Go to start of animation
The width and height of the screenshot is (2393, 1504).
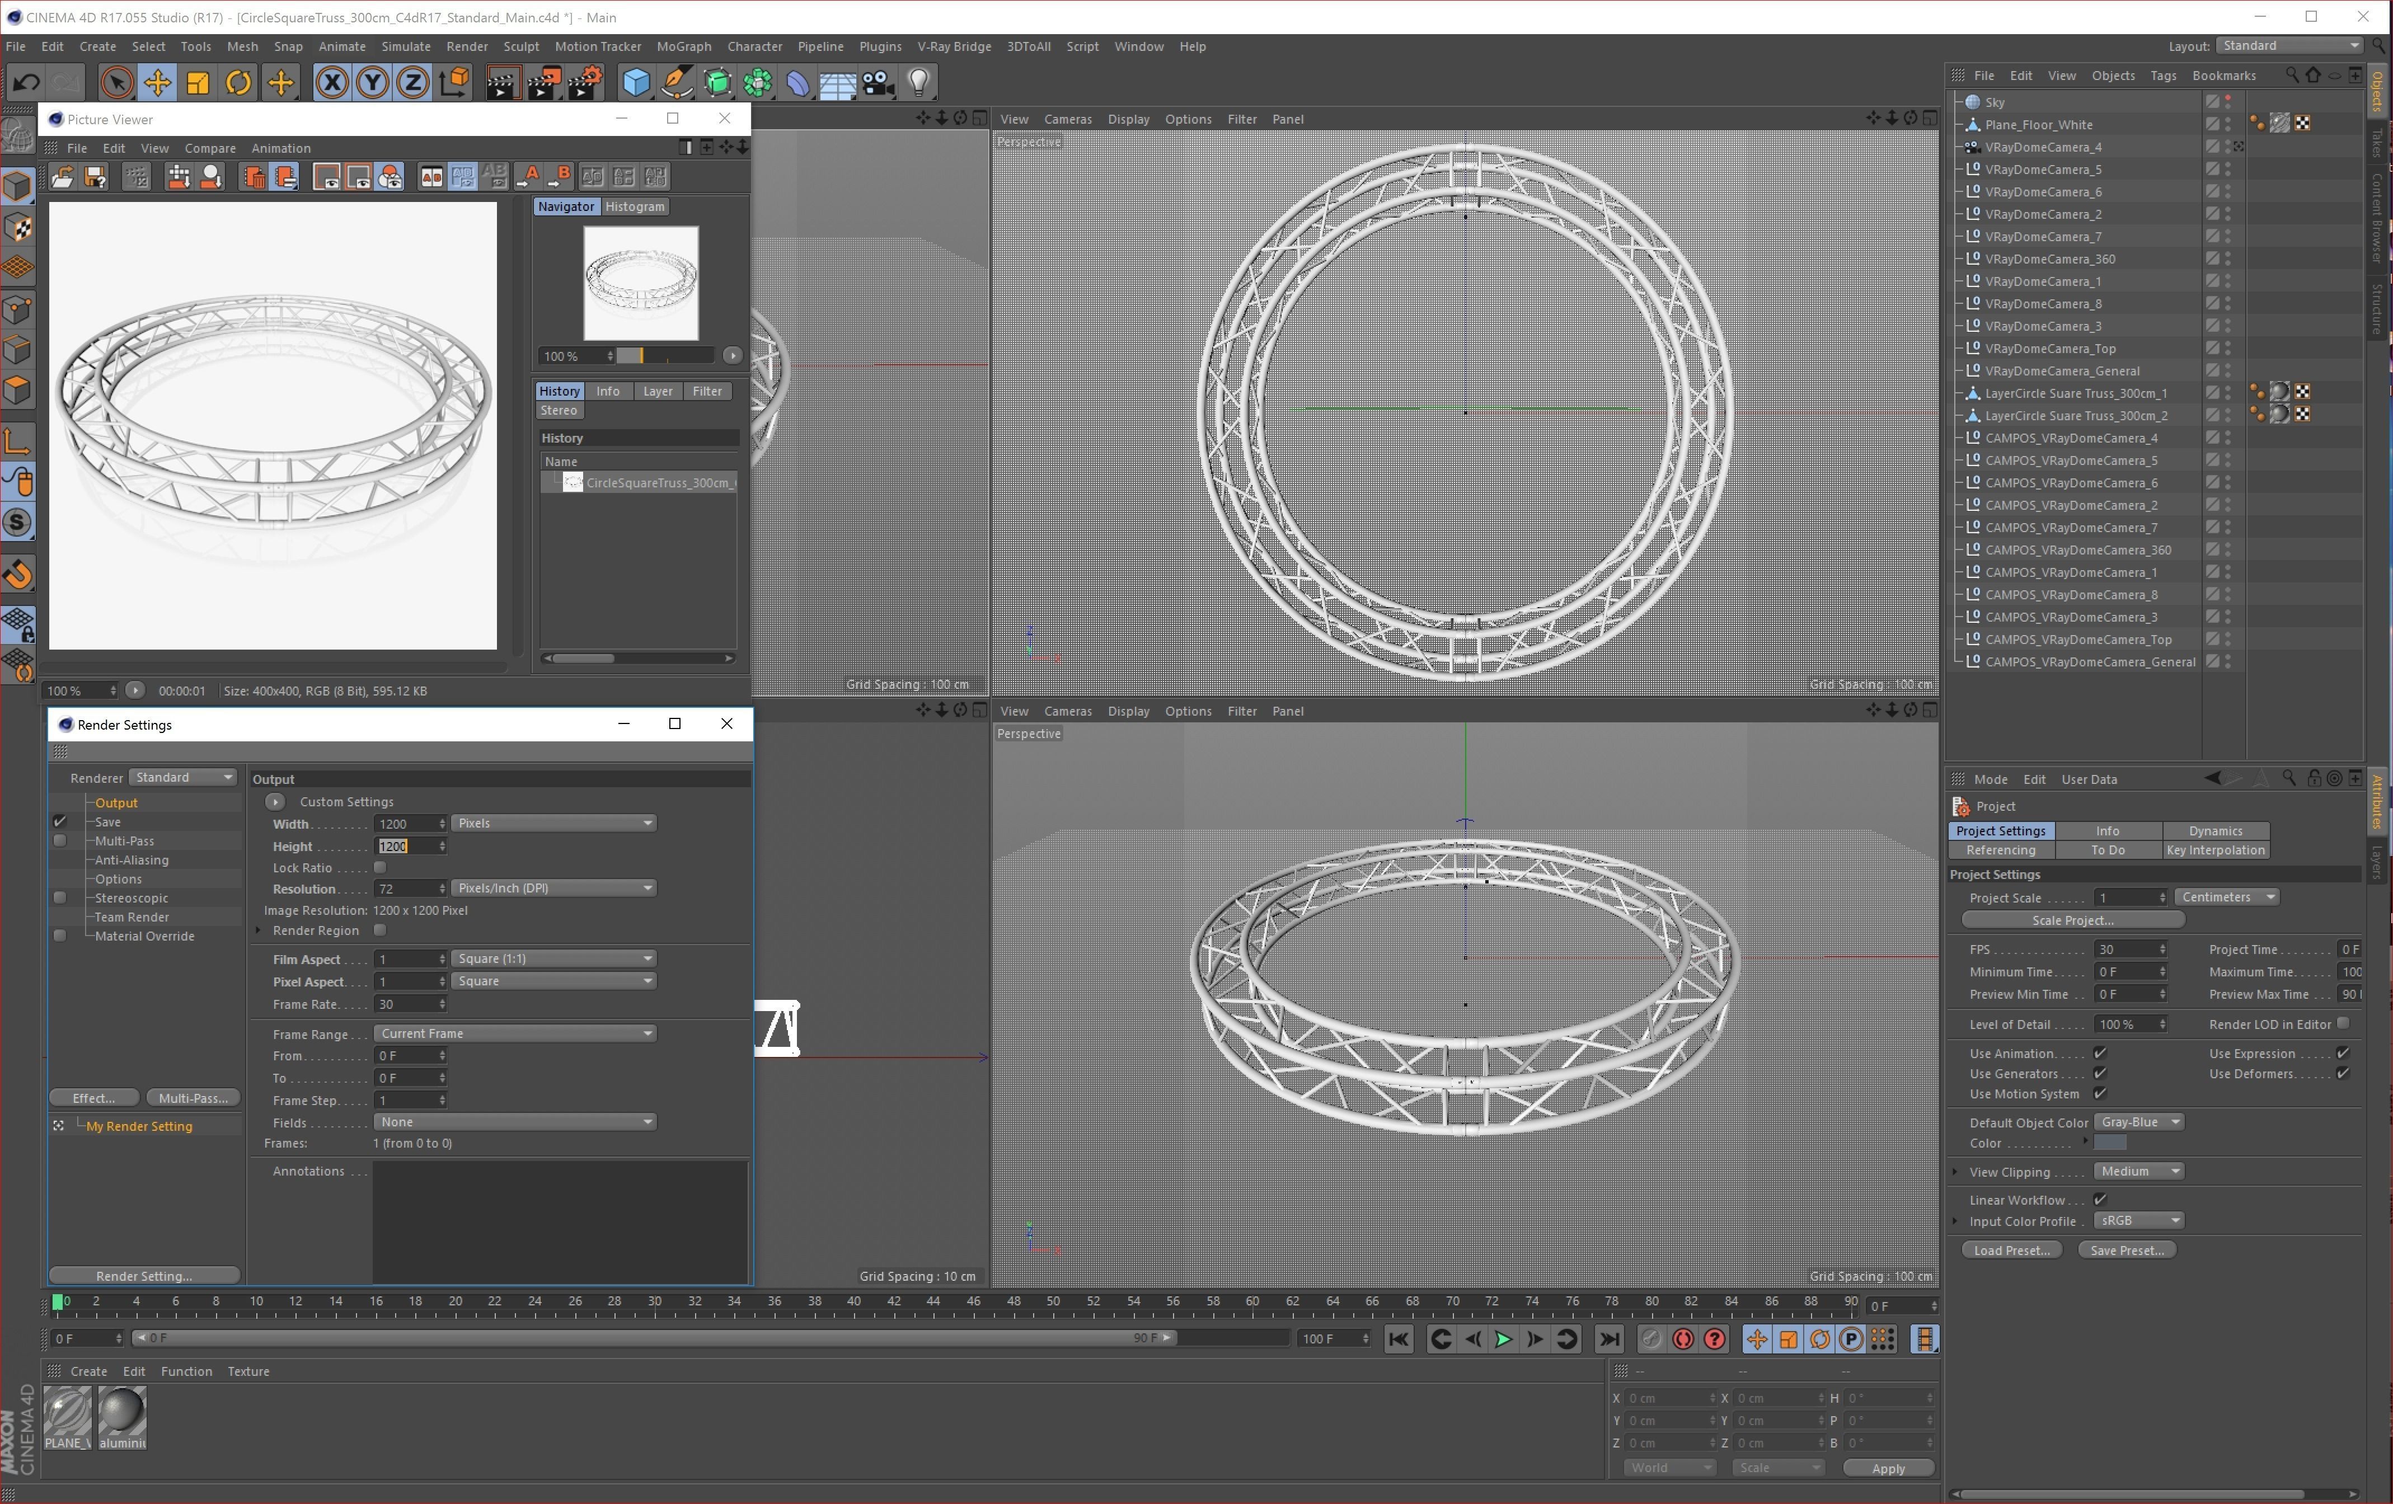[x=1398, y=1339]
